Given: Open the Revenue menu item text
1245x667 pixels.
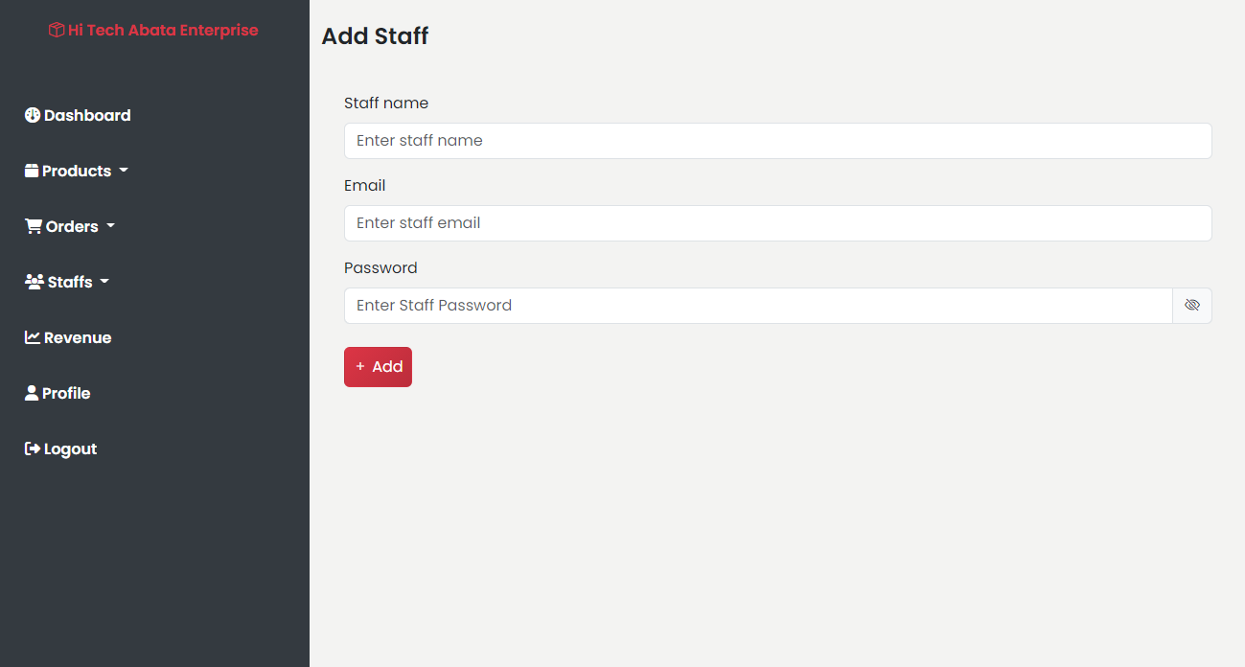Looking at the screenshot, I should pyautogui.click(x=78, y=337).
